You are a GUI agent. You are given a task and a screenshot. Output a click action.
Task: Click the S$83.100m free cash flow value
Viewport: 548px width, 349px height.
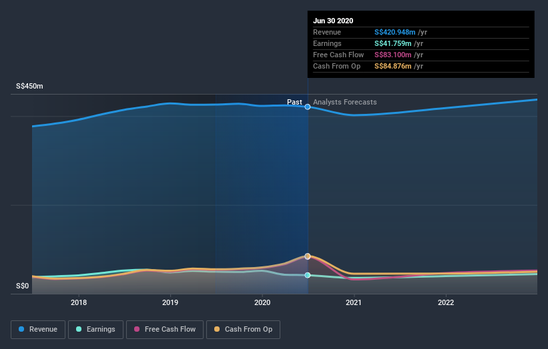coord(393,55)
